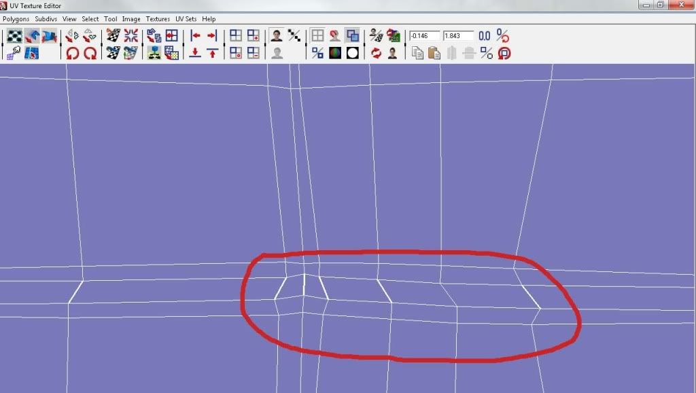Screen dimensions: 696x393
Task: Open the Textures menu
Action: click(158, 19)
